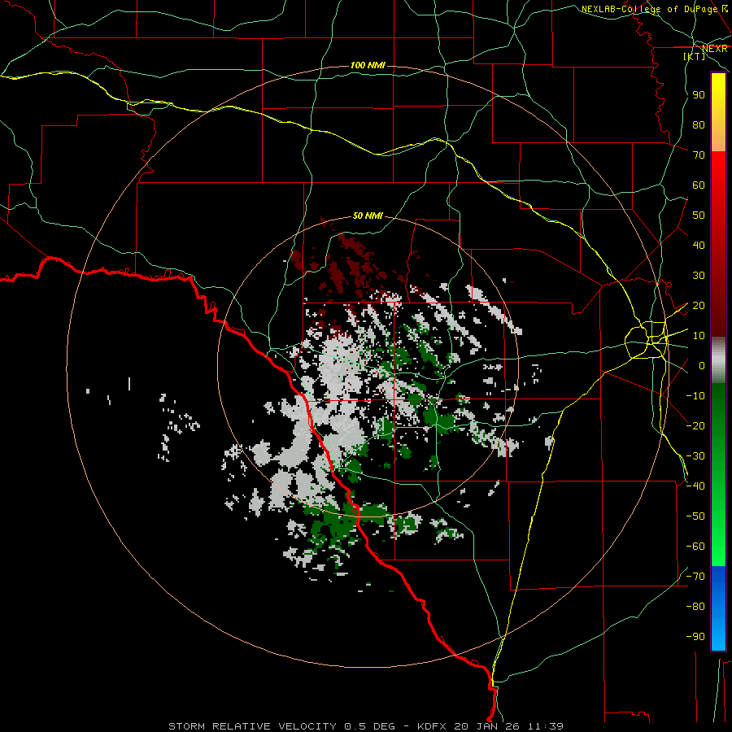Select the -90 value on the velocity scale
The height and width of the screenshot is (732, 732).
[x=695, y=637]
